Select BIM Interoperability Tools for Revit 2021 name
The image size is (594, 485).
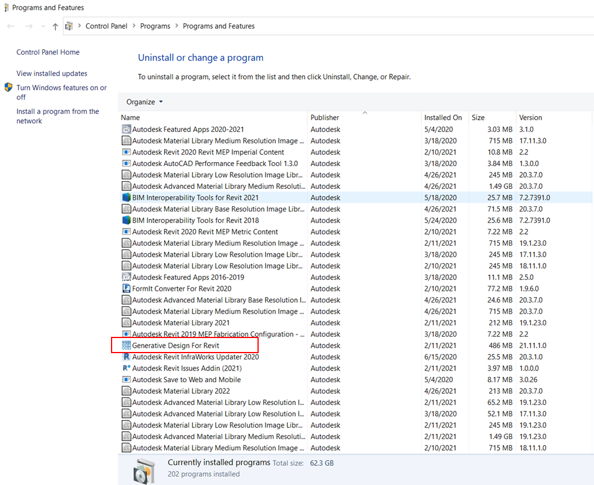[x=195, y=197]
